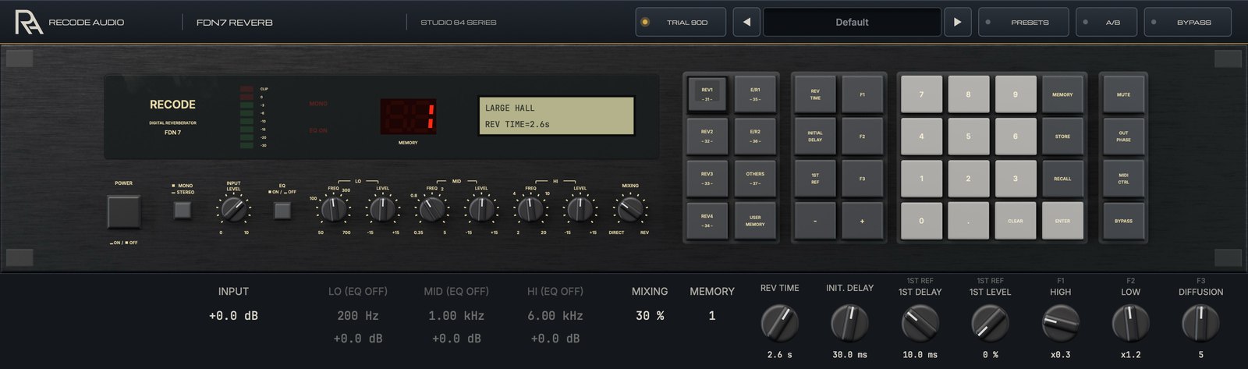1248x369 pixels.
Task: Click the F2 function key
Action: tap(862, 137)
